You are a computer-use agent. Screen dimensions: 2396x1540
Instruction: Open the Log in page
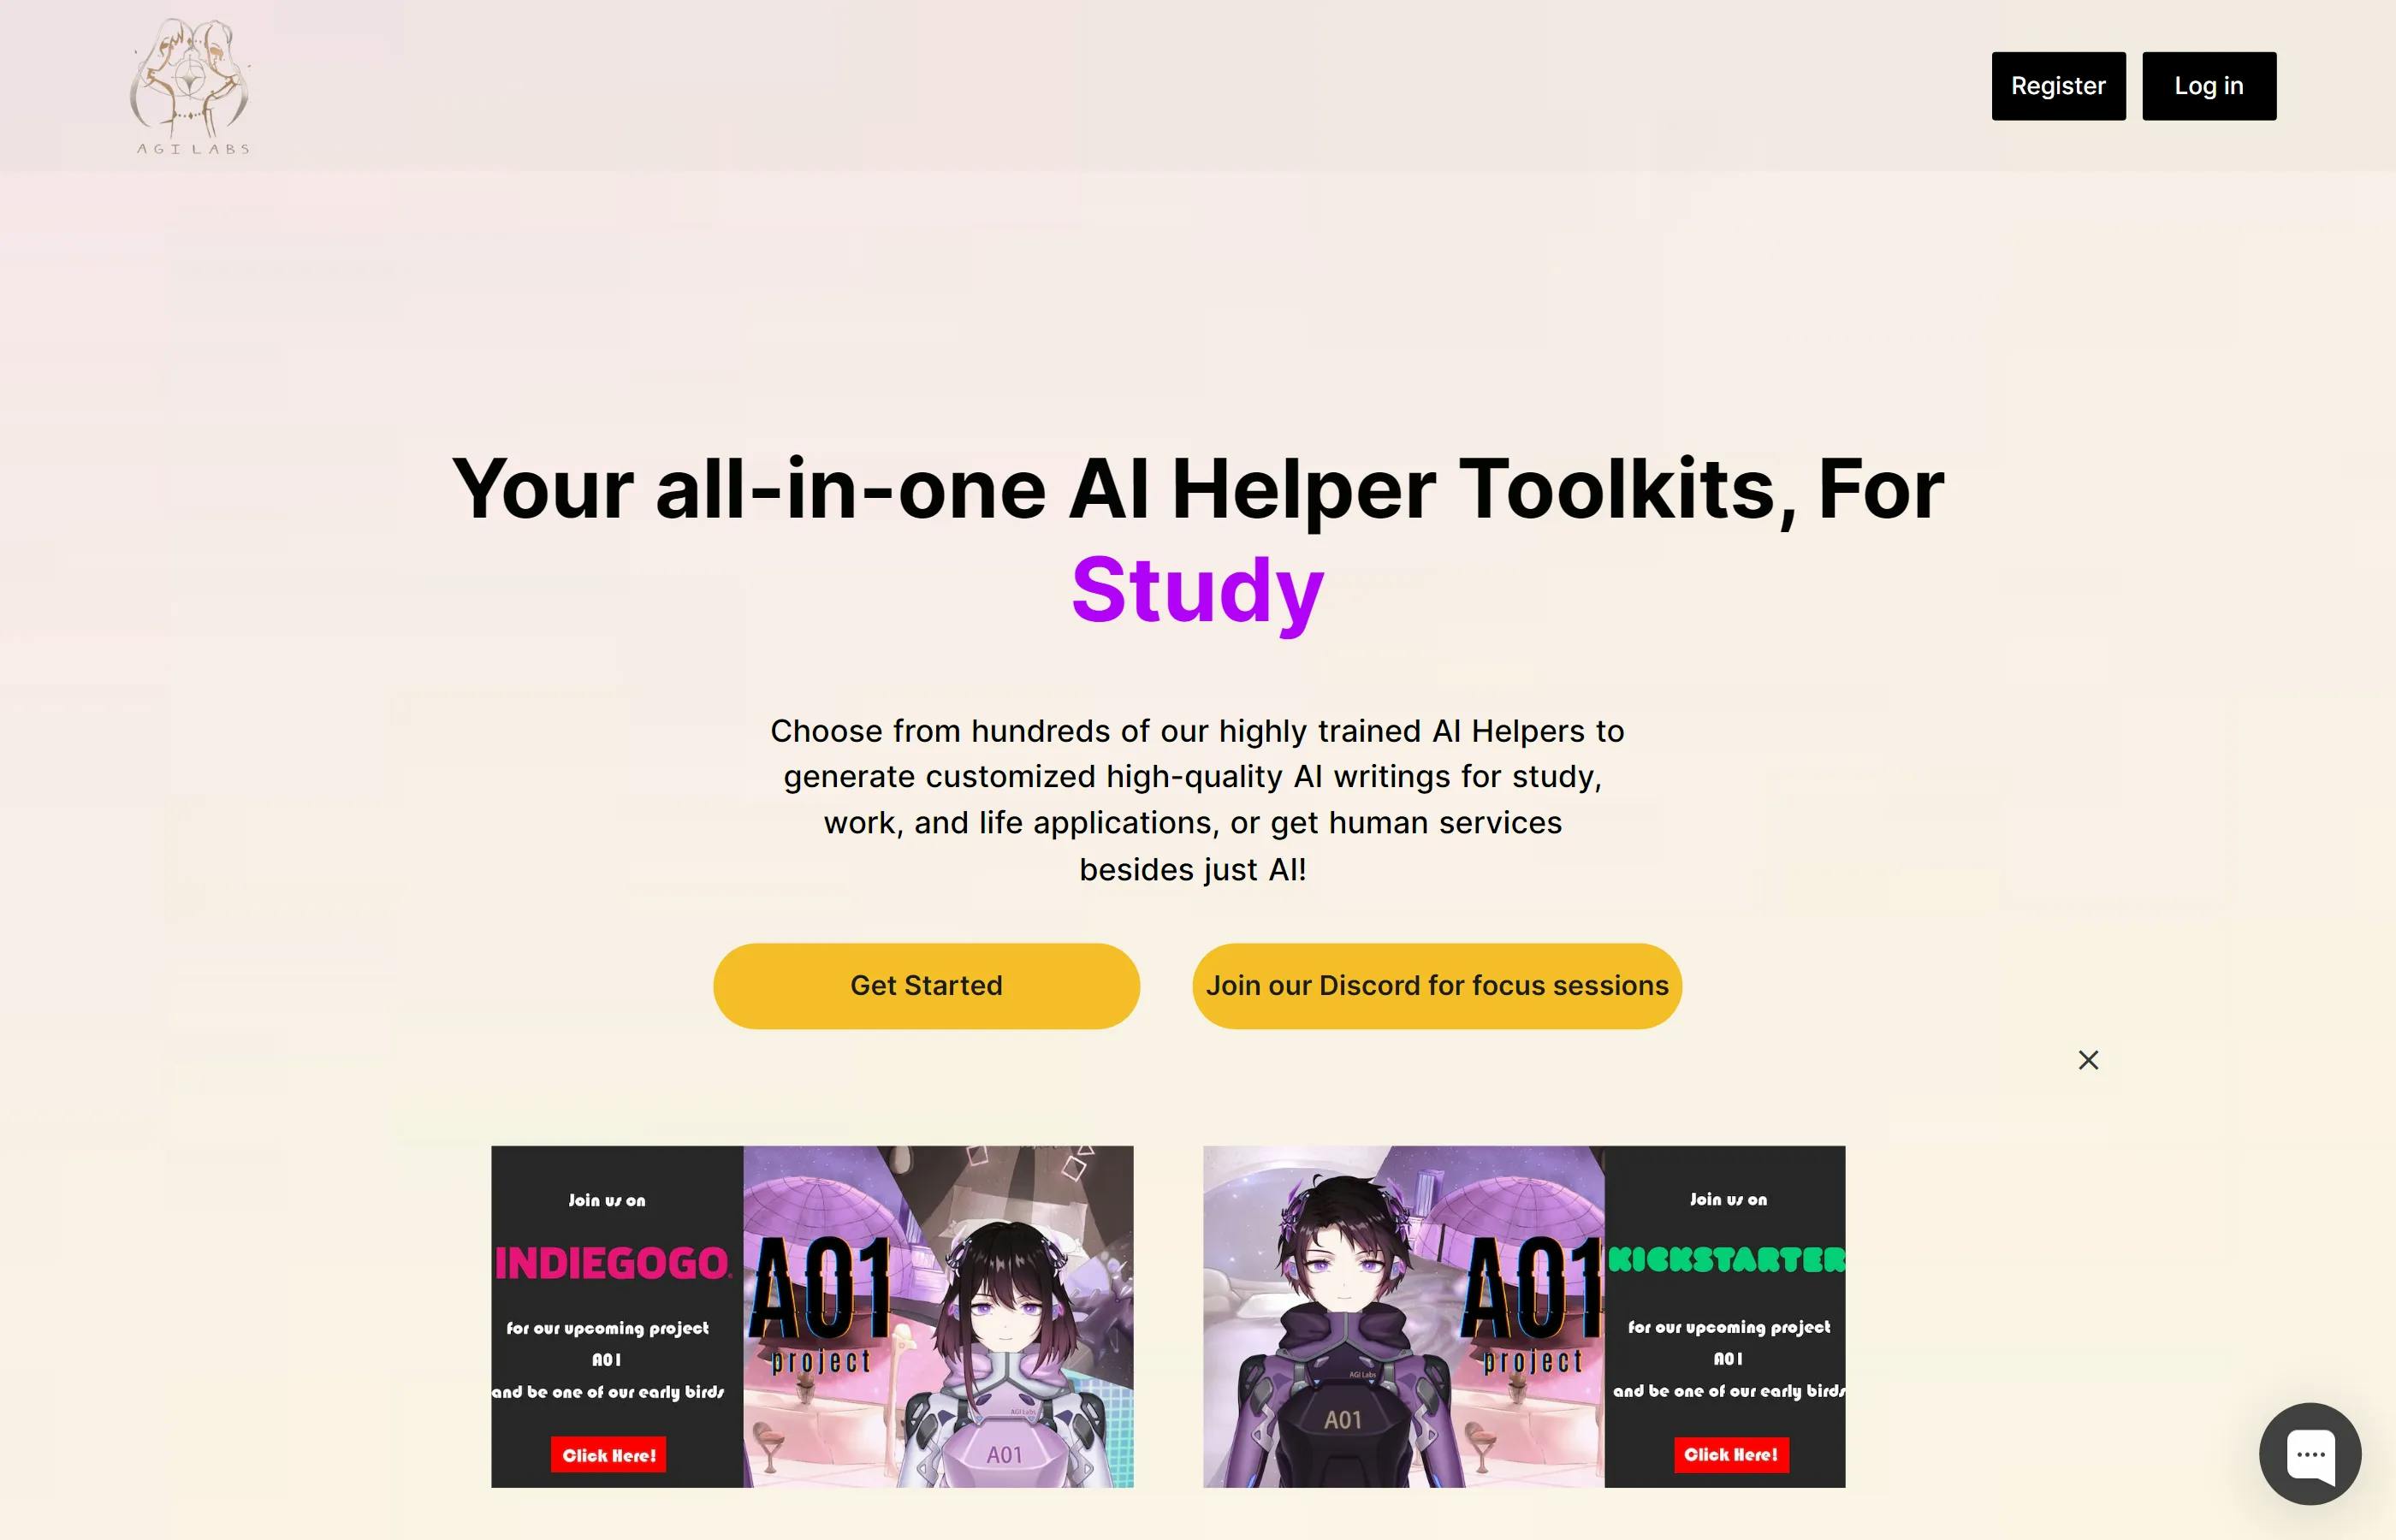click(2209, 86)
